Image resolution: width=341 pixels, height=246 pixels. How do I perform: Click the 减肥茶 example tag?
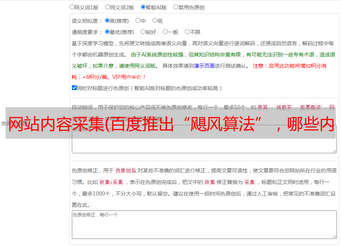tap(284, 107)
